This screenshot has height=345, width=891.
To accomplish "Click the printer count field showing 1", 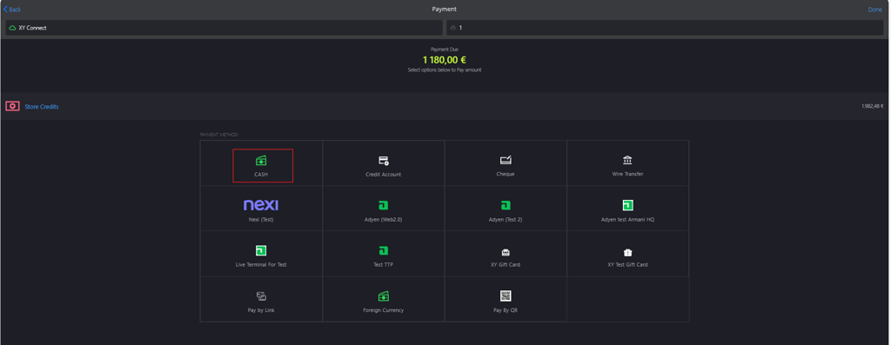I will (665, 27).
